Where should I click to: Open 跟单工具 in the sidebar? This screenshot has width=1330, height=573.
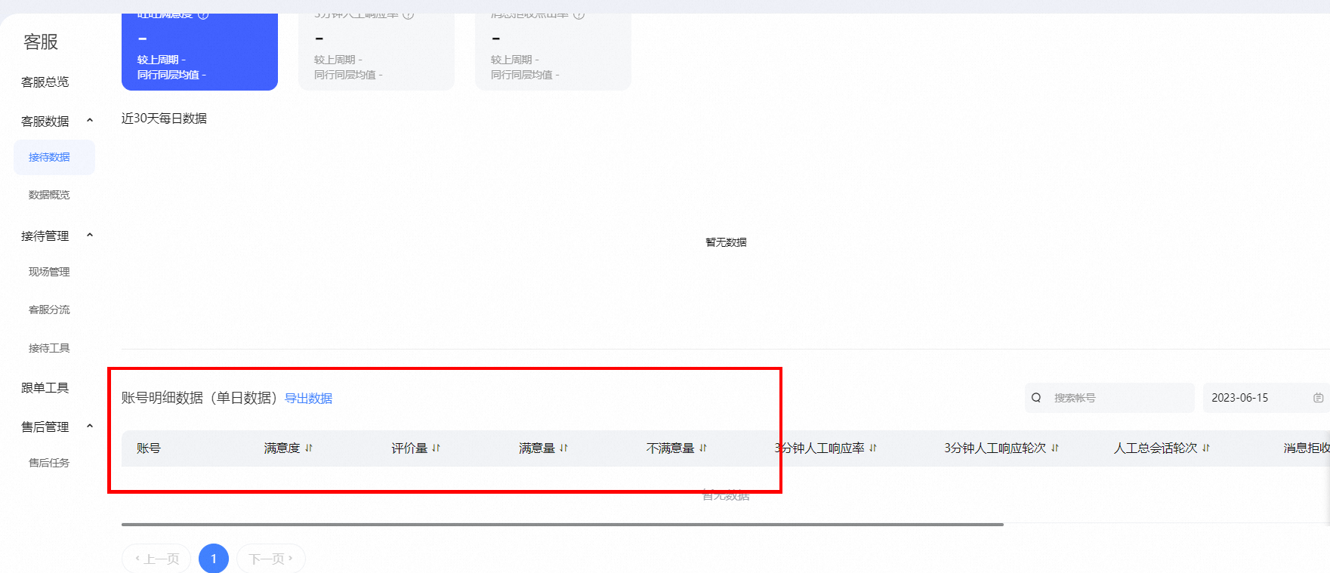coord(45,388)
